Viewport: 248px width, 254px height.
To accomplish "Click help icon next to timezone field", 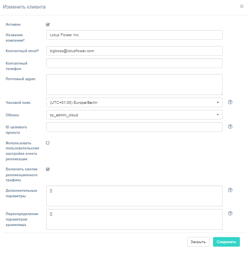I will click(x=230, y=102).
